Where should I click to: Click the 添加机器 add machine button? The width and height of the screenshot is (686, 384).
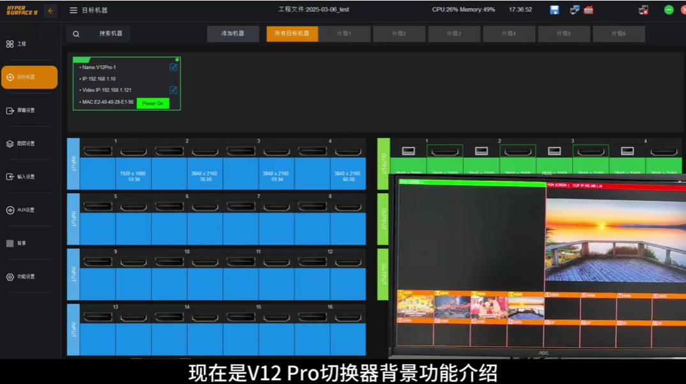coord(233,33)
